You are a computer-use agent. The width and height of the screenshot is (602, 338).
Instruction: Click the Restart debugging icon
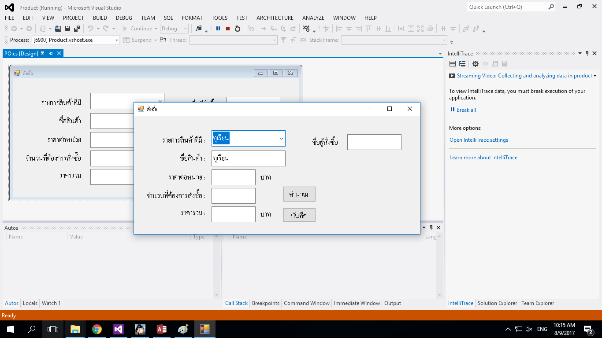[238, 29]
